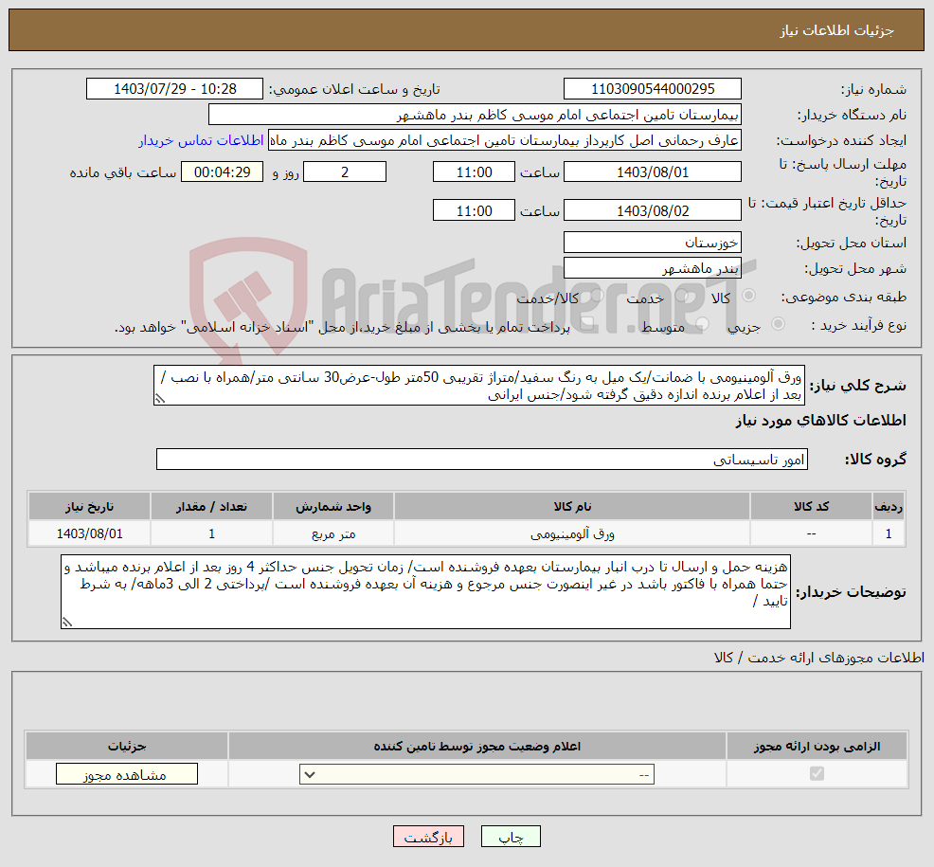Click the تاریخ نیاز column header

(89, 507)
